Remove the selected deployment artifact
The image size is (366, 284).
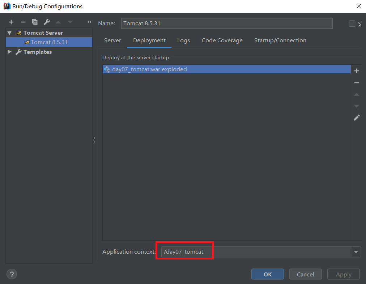point(357,83)
